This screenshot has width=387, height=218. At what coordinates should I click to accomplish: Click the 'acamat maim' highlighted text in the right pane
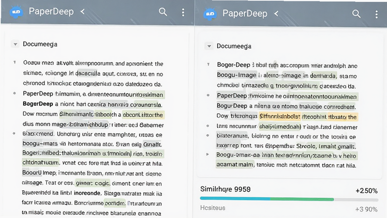point(235,165)
